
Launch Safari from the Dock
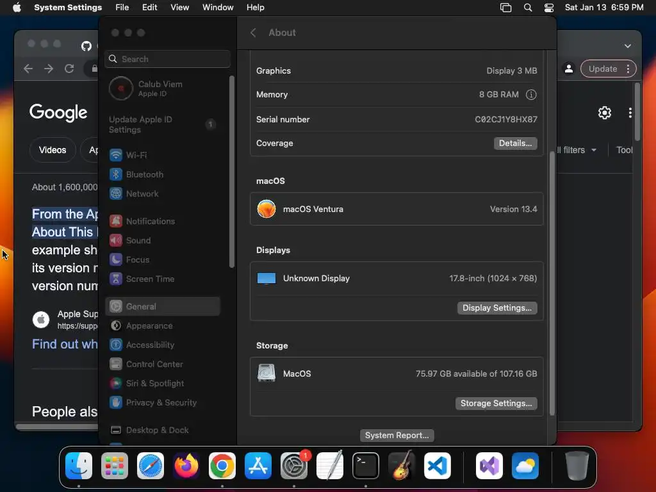click(x=151, y=466)
